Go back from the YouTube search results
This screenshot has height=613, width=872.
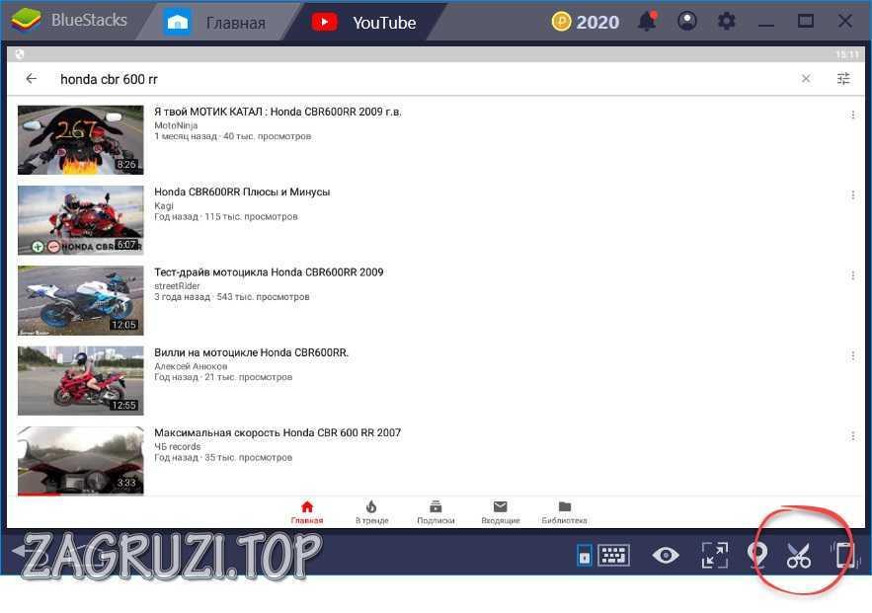click(32, 79)
